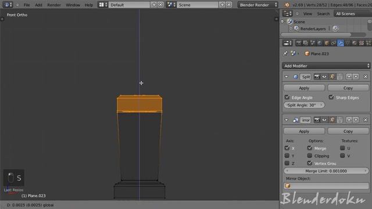The height and width of the screenshot is (209, 372).
Task: Switch to Modifiers wrench tab
Action: [341, 43]
